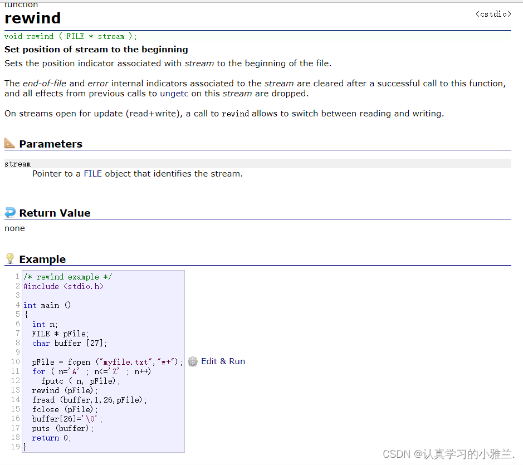Select the Return Value section heading
The image size is (523, 465).
(55, 213)
